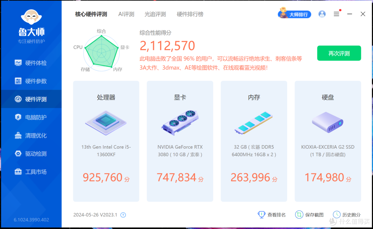Image resolution: width=373 pixels, height=229 pixels.
Task: Open 历史跑分 link
Action: pos(351,215)
